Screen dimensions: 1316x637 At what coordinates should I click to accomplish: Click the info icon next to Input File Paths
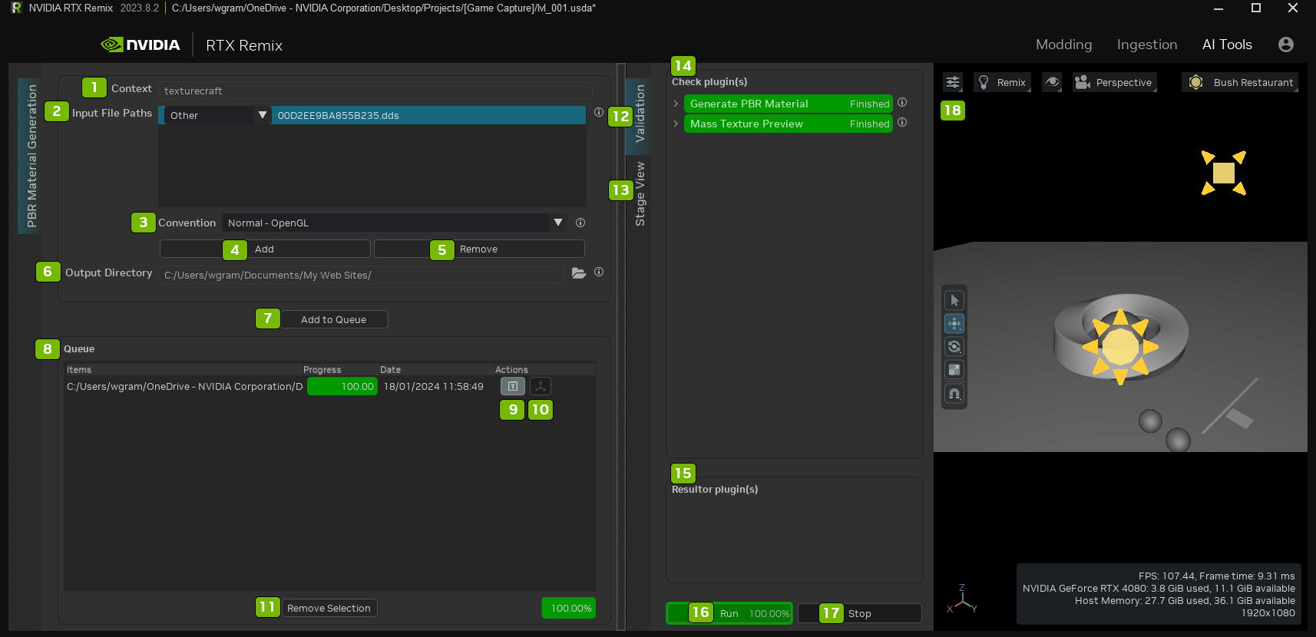pos(599,112)
